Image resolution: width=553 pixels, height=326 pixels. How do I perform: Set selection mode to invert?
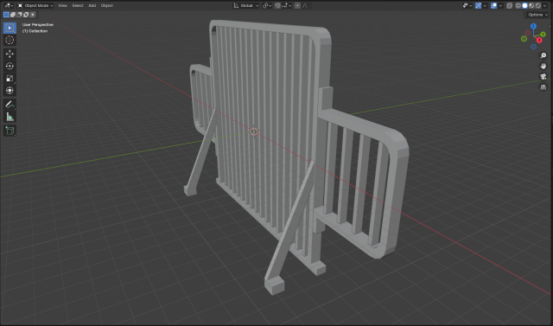tap(26, 15)
